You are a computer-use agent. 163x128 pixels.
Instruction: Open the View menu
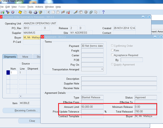coord(14,7)
